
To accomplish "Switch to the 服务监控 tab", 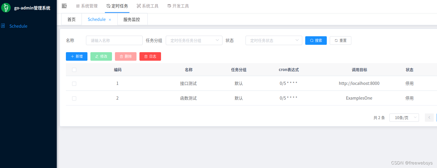I will coord(132,19).
